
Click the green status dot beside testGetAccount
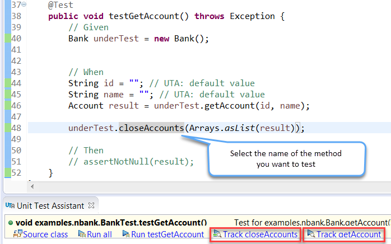[x=11, y=223]
